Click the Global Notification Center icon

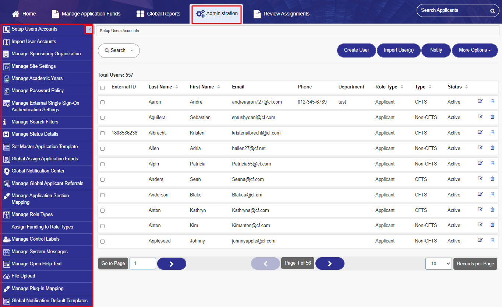[6, 171]
